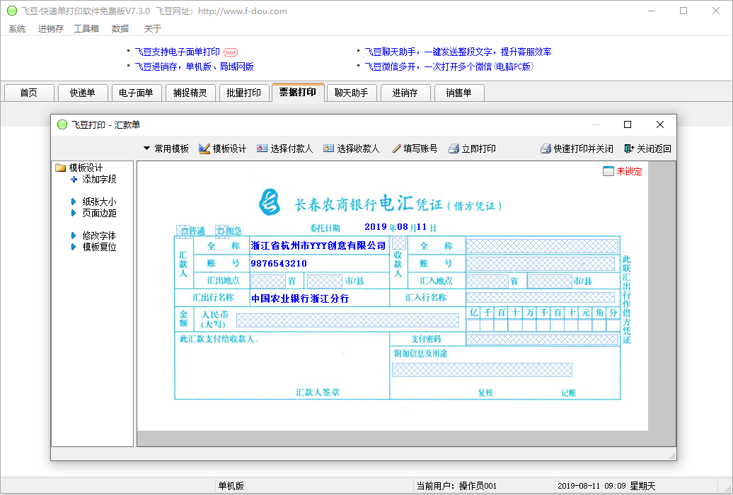733x495 pixels.
Task: Click the payee 全称 hatched field
Action: 542,246
